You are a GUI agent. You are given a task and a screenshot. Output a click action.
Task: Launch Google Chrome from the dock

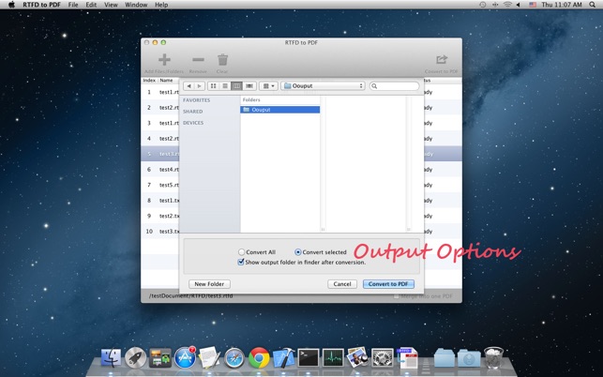coord(259,357)
